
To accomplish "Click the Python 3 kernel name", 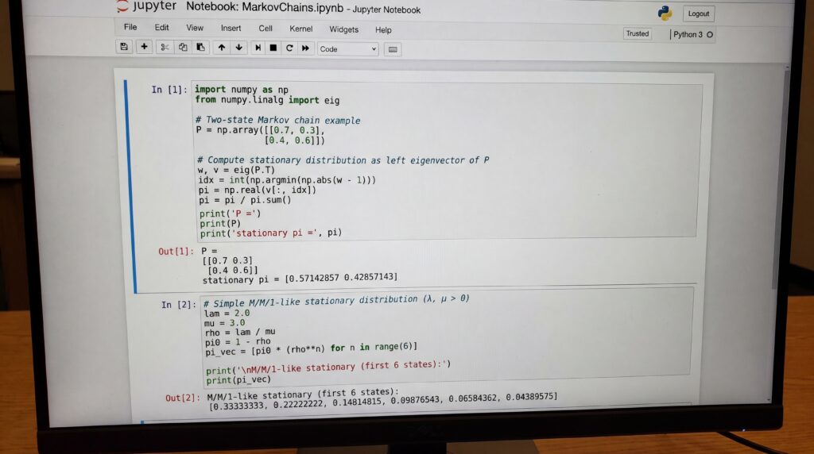I will click(688, 35).
